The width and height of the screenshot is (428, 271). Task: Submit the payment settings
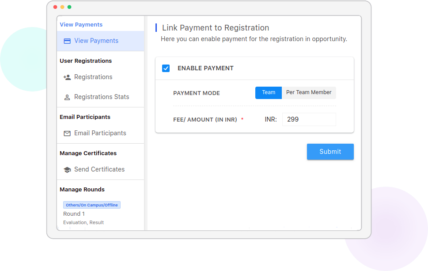pyautogui.click(x=330, y=152)
